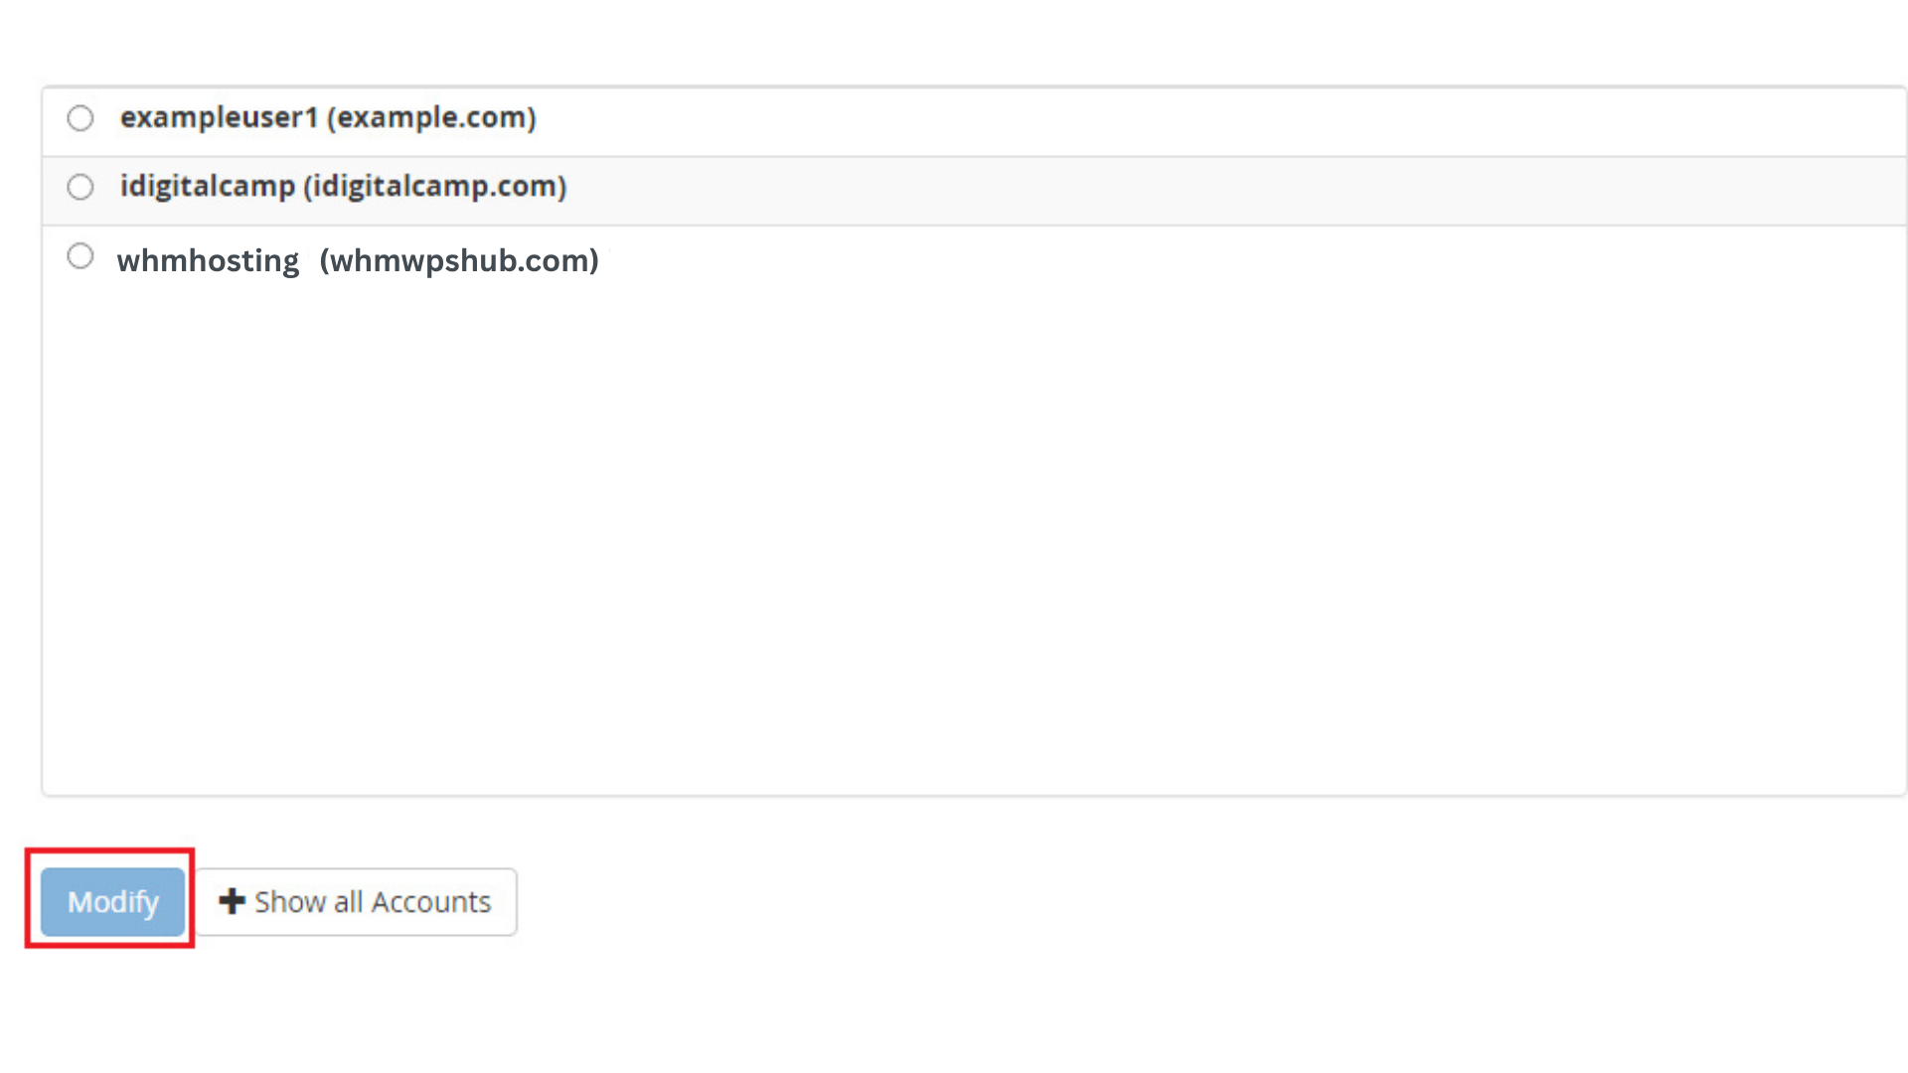This screenshot has height=1073, width=1908.
Task: Click the idigitalcamp username label
Action: tap(208, 186)
